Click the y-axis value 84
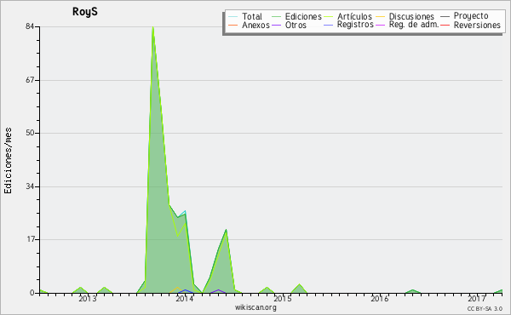 [x=30, y=26]
